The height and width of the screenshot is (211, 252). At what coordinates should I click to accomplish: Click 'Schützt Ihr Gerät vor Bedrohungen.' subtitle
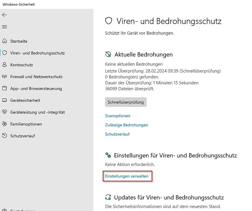[x=140, y=33]
